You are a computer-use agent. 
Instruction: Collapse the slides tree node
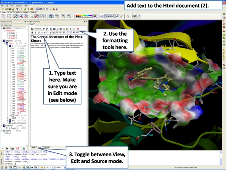pos(1,28)
